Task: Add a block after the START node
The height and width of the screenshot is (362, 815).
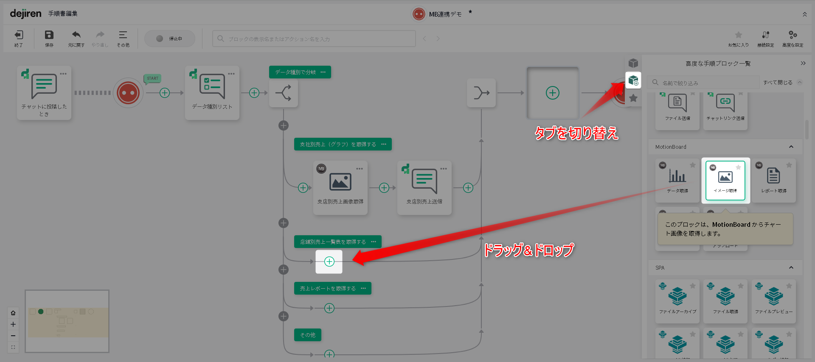Action: pyautogui.click(x=165, y=93)
